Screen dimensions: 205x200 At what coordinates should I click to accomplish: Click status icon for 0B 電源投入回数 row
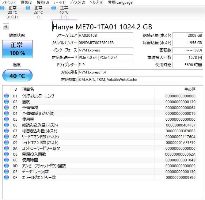click(6, 154)
